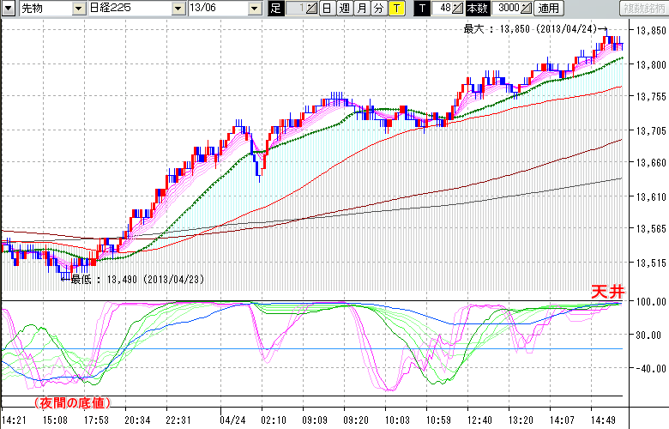Adjust the spinner next to value 48

click(456, 8)
